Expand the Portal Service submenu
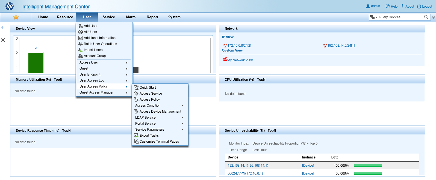 182,124
